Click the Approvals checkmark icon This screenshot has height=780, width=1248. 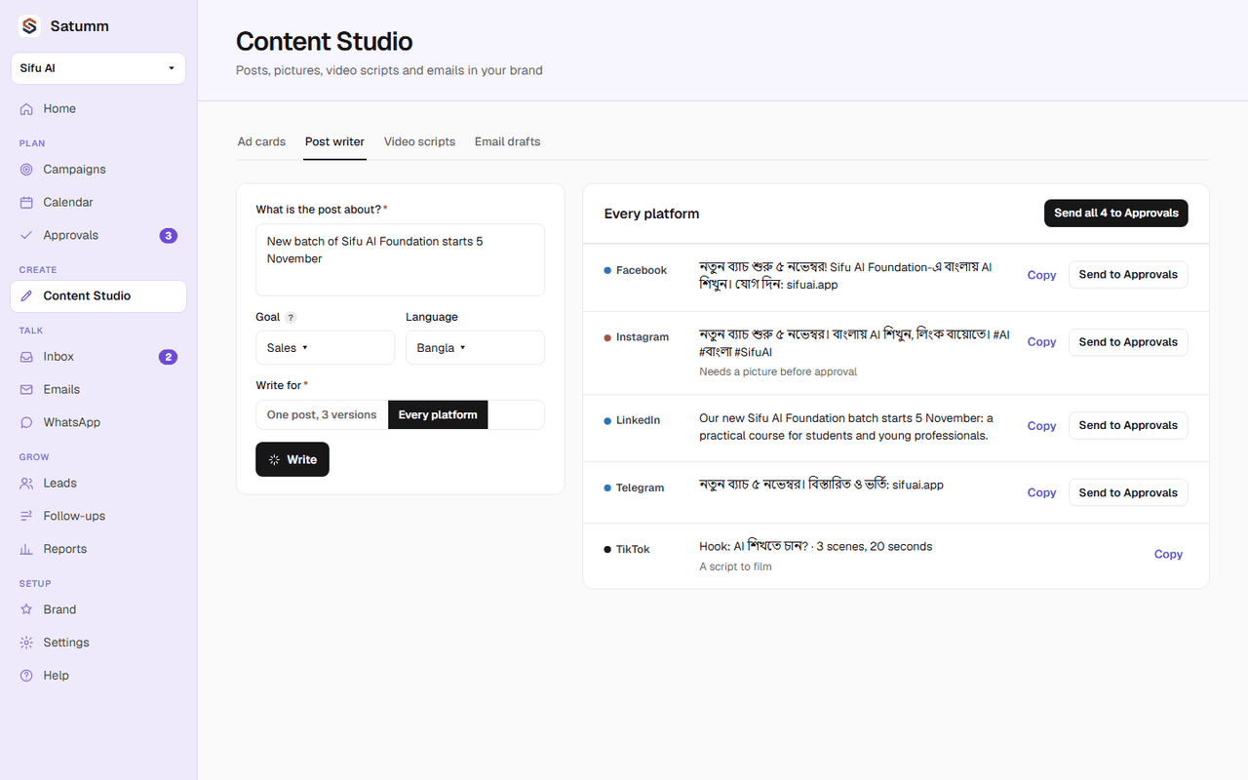coord(26,236)
